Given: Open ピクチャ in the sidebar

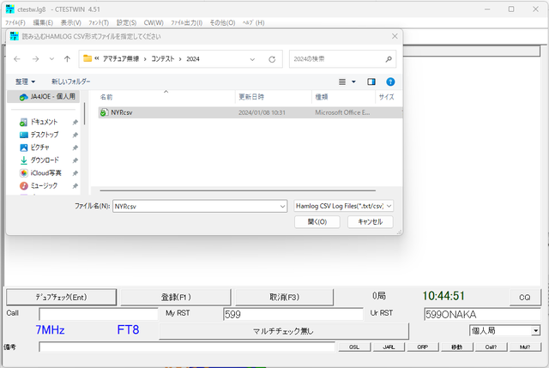Looking at the screenshot, I should (x=39, y=148).
